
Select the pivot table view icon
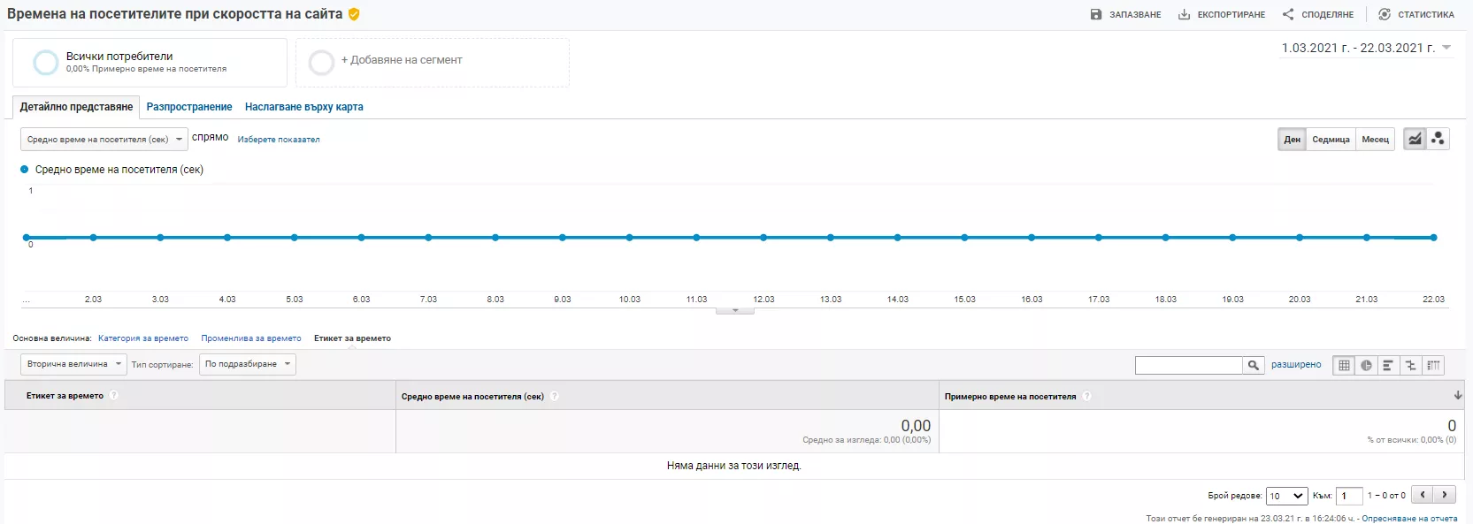pyautogui.click(x=1433, y=365)
